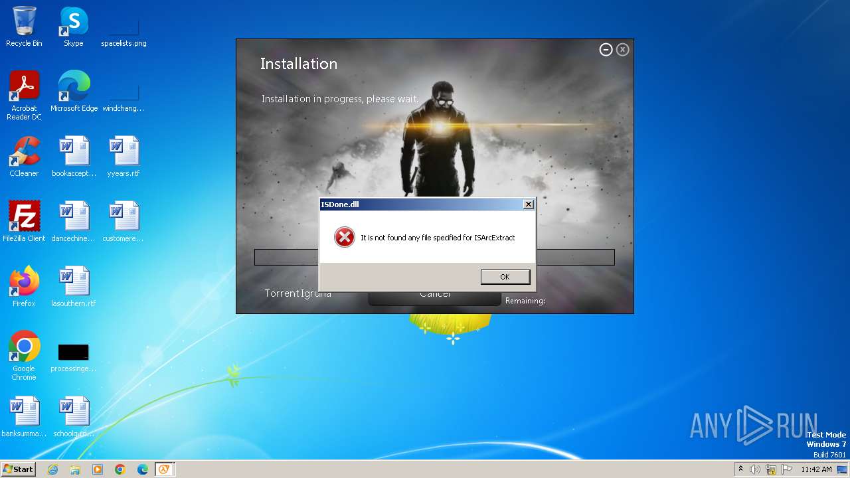This screenshot has height=478, width=850.
Task: Select the CCleaner desktop shortcut
Action: [24, 157]
